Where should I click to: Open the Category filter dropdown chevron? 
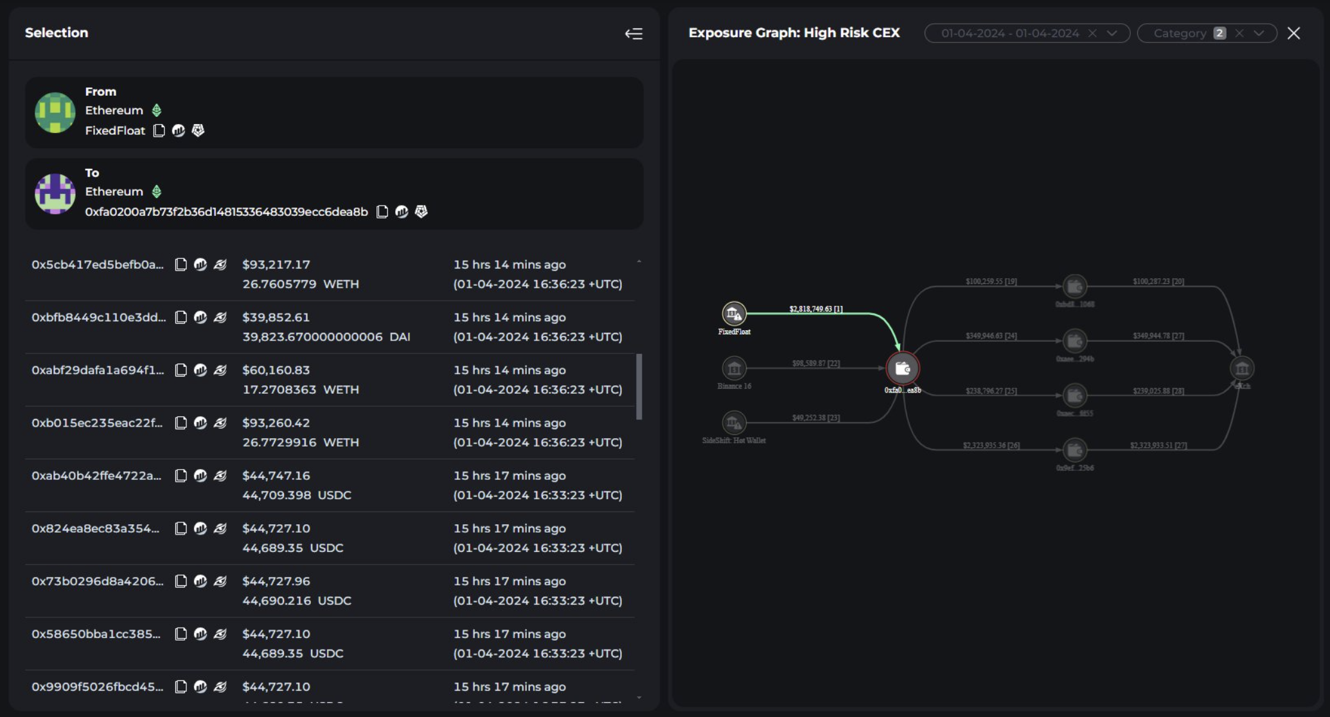click(1259, 33)
